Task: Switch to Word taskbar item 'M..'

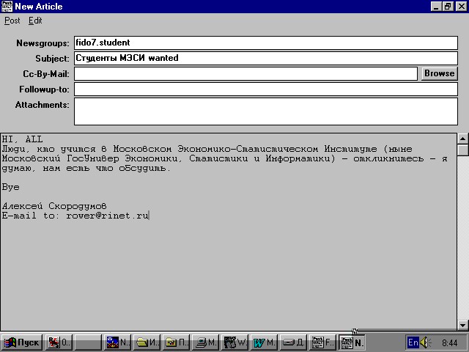Action: coord(264,342)
